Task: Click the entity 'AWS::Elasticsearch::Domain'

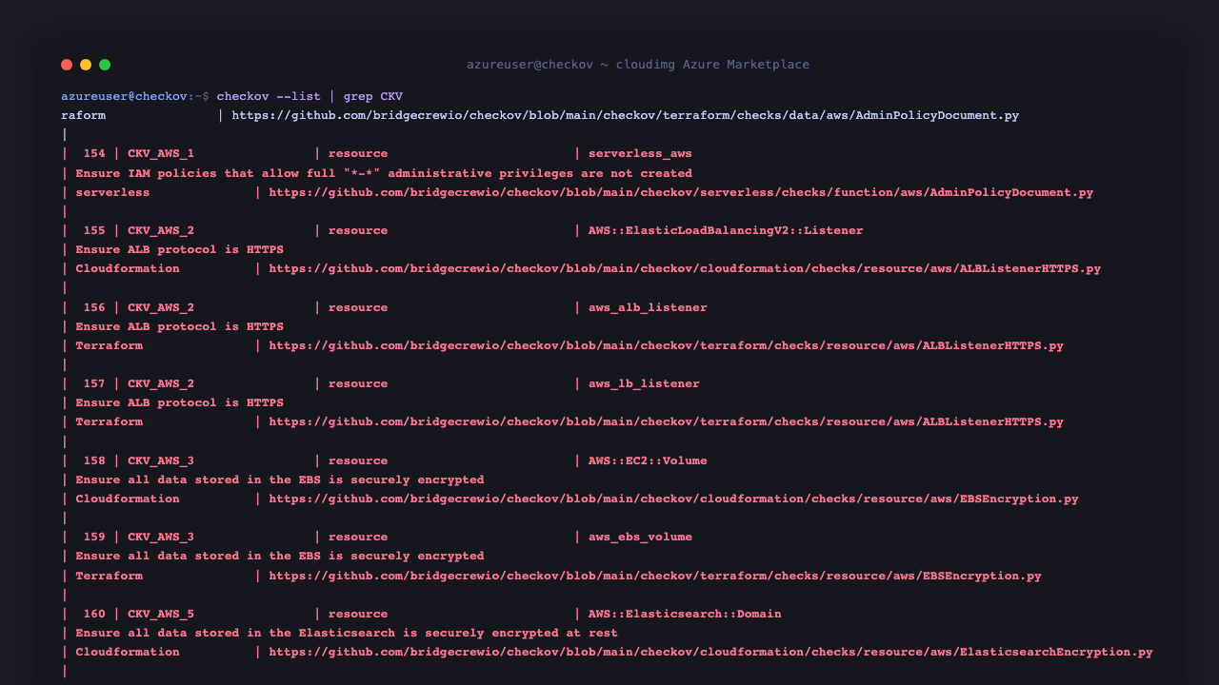Action: pos(685,614)
